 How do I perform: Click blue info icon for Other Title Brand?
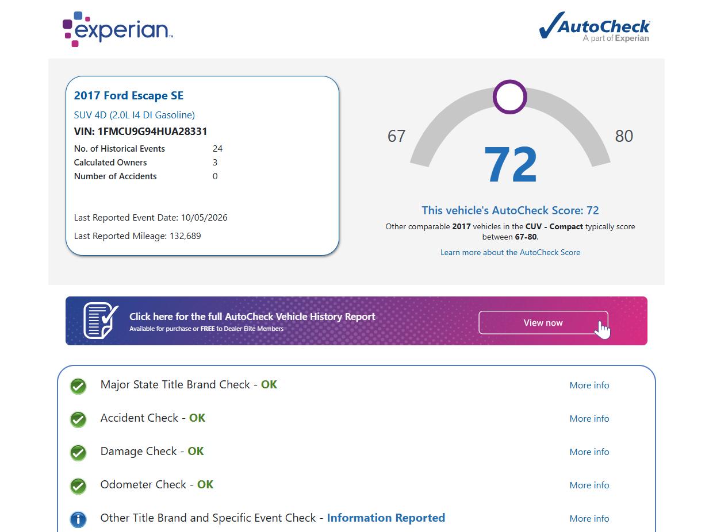78,519
